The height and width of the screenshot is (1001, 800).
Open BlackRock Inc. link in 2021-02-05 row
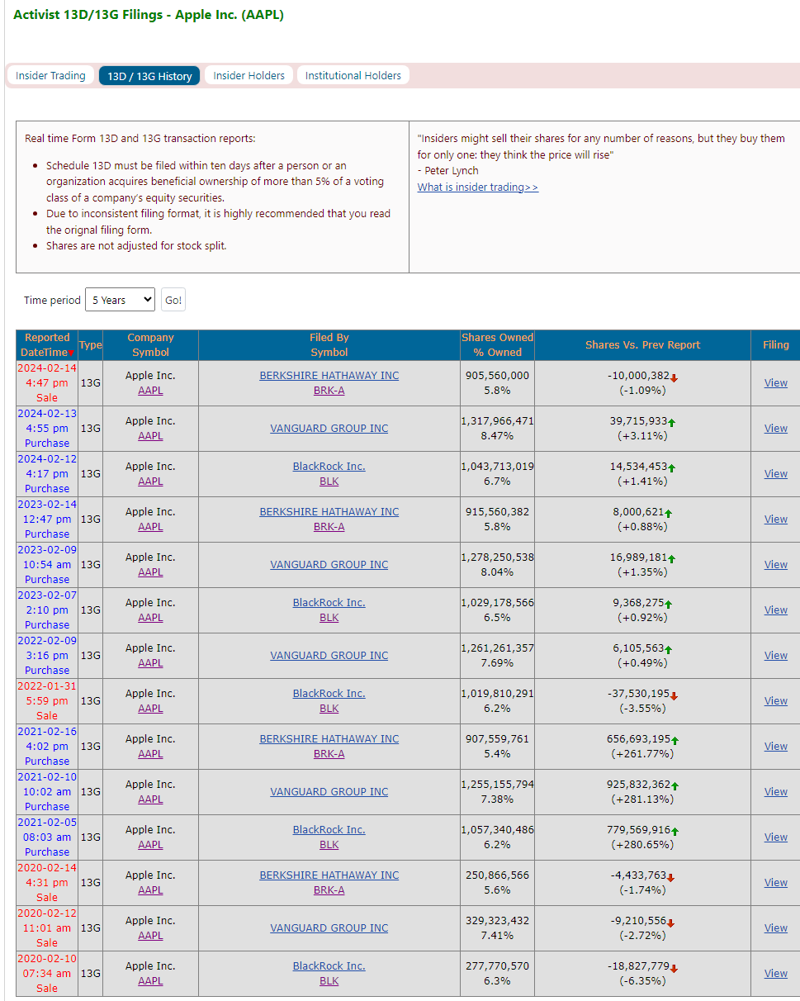pyautogui.click(x=329, y=830)
